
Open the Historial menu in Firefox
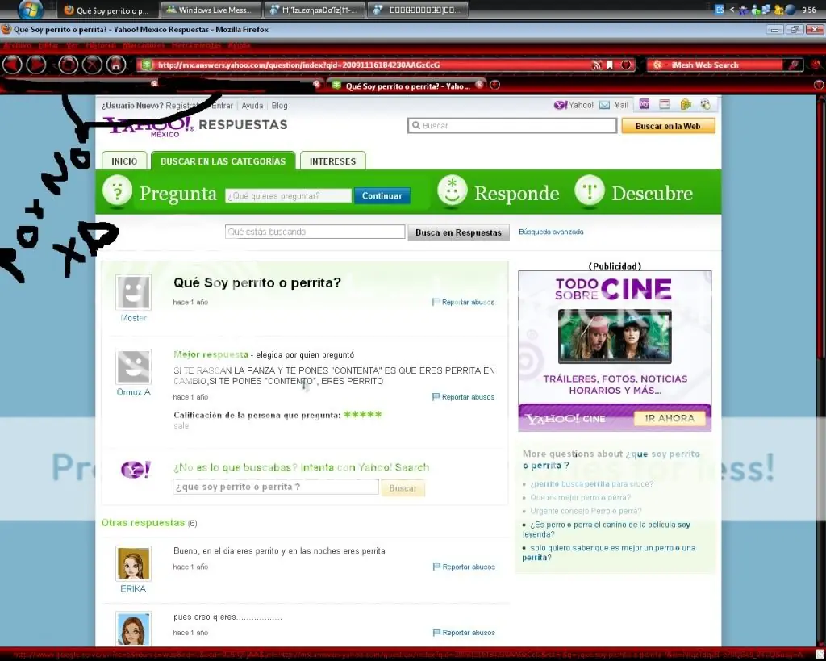101,45
